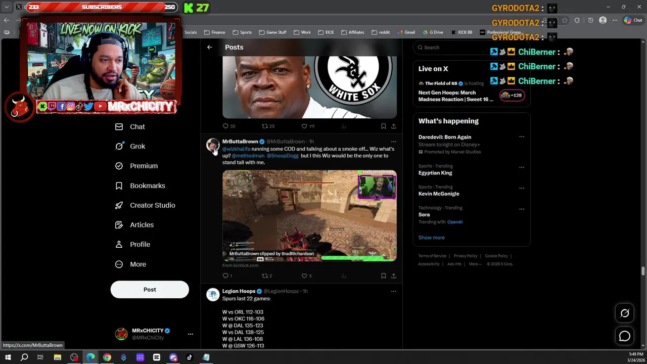Image resolution: width=647 pixels, height=364 pixels.
Task: Open Grok in the sidebar
Action: click(x=130, y=146)
